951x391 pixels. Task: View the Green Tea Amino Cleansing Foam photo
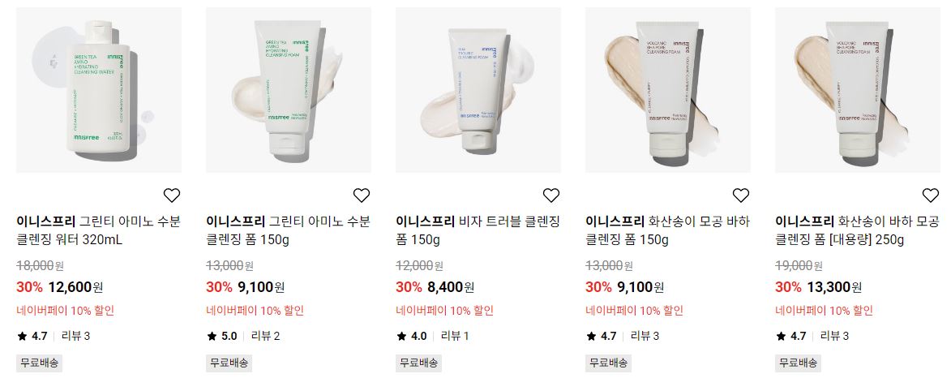[289, 90]
